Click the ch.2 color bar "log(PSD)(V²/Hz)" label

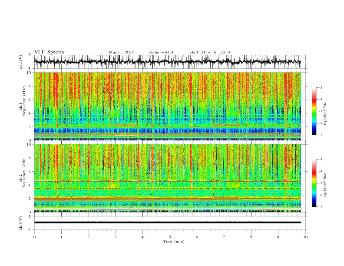click(x=325, y=185)
